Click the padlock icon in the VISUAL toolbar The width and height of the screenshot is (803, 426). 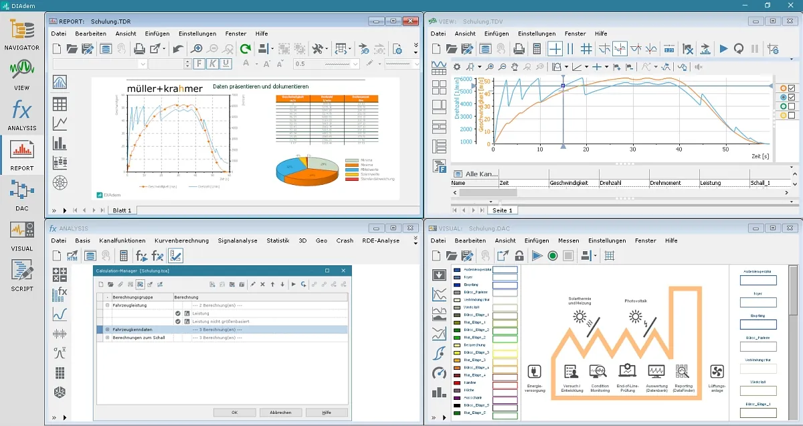pyautogui.click(x=519, y=255)
